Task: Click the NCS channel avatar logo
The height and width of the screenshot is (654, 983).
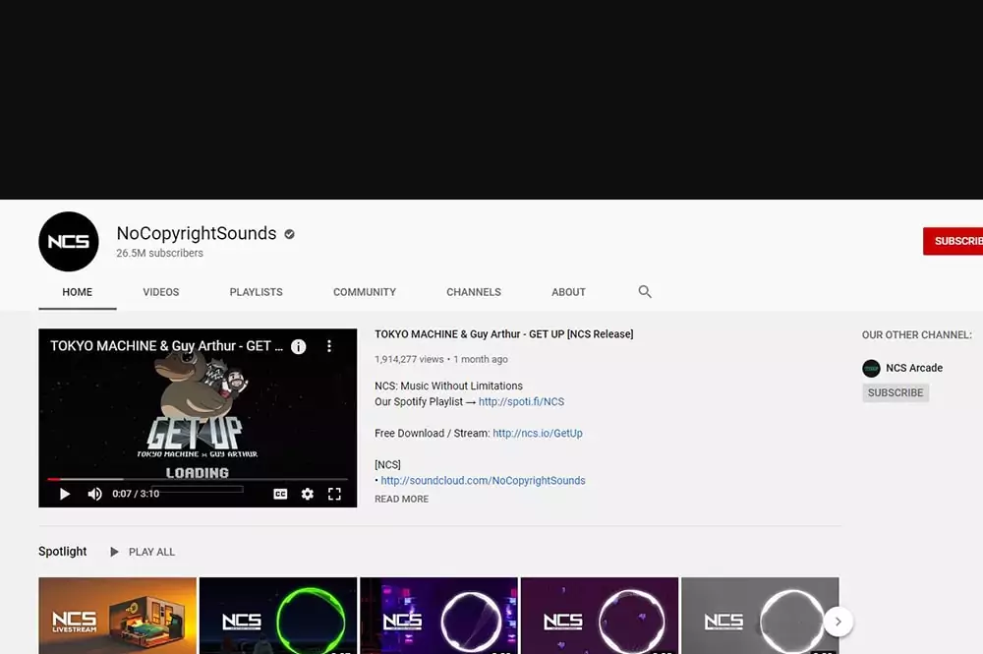Action: pos(69,241)
